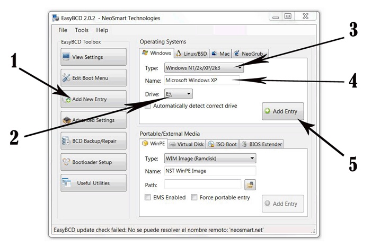371x246 pixels.
Task: Open the File menu
Action: point(63,30)
